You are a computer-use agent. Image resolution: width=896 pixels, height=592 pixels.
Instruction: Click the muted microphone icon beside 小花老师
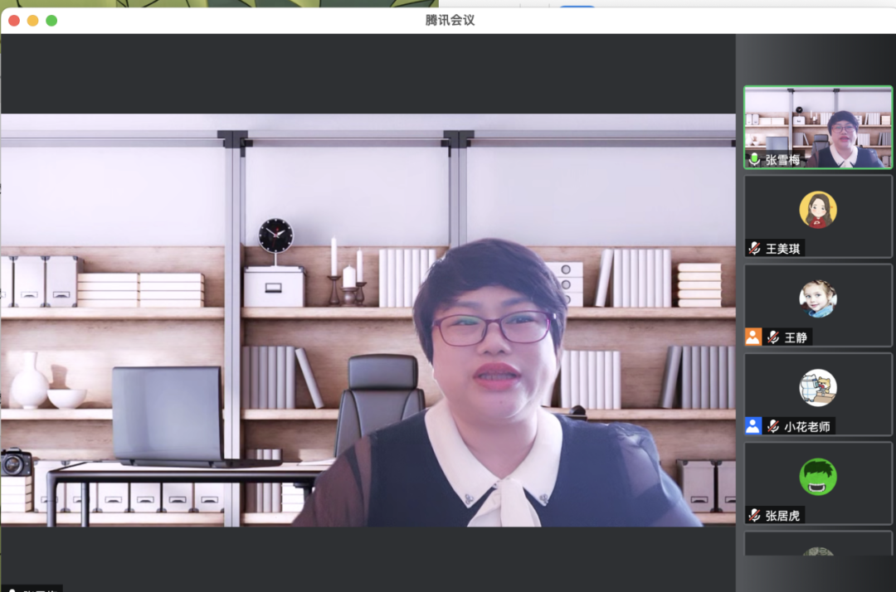pyautogui.click(x=773, y=426)
